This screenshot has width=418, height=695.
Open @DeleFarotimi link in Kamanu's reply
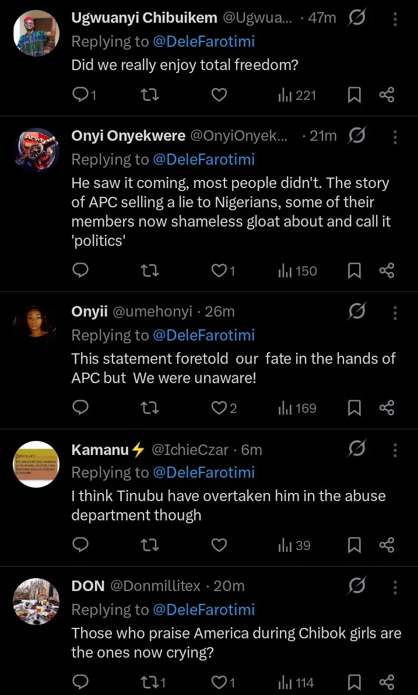pyautogui.click(x=203, y=472)
